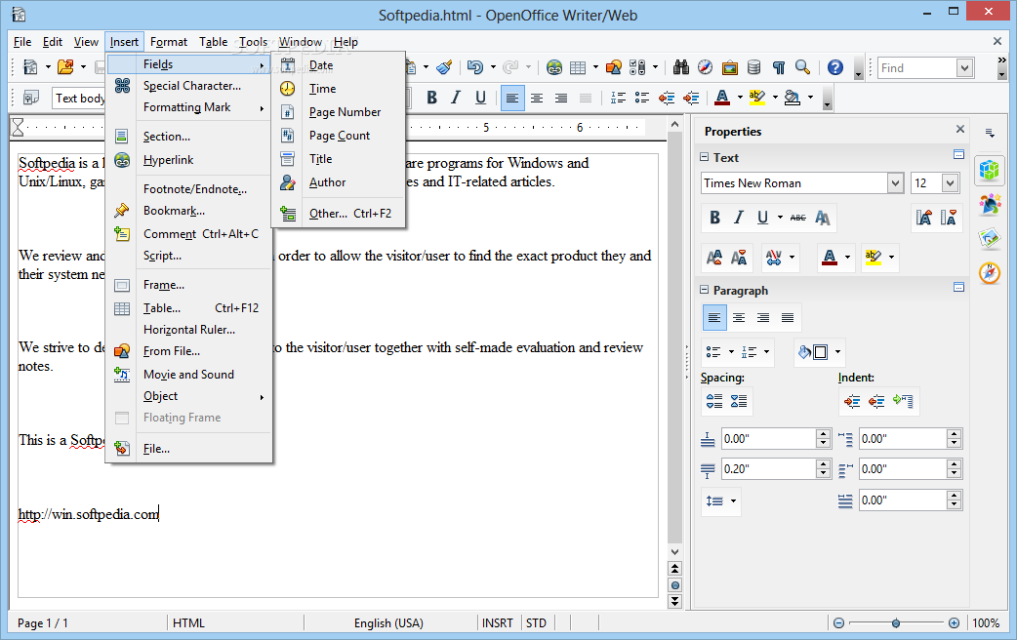Click the Find & Replace binoculars icon
Image resolution: width=1017 pixels, height=640 pixels.
(x=681, y=67)
